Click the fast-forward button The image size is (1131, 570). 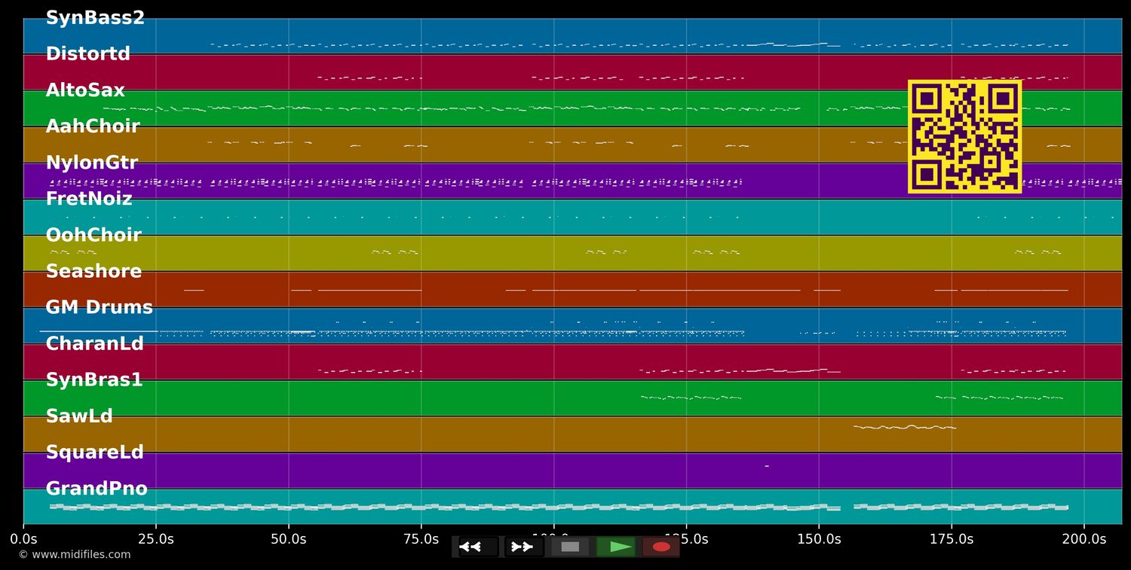pos(524,547)
